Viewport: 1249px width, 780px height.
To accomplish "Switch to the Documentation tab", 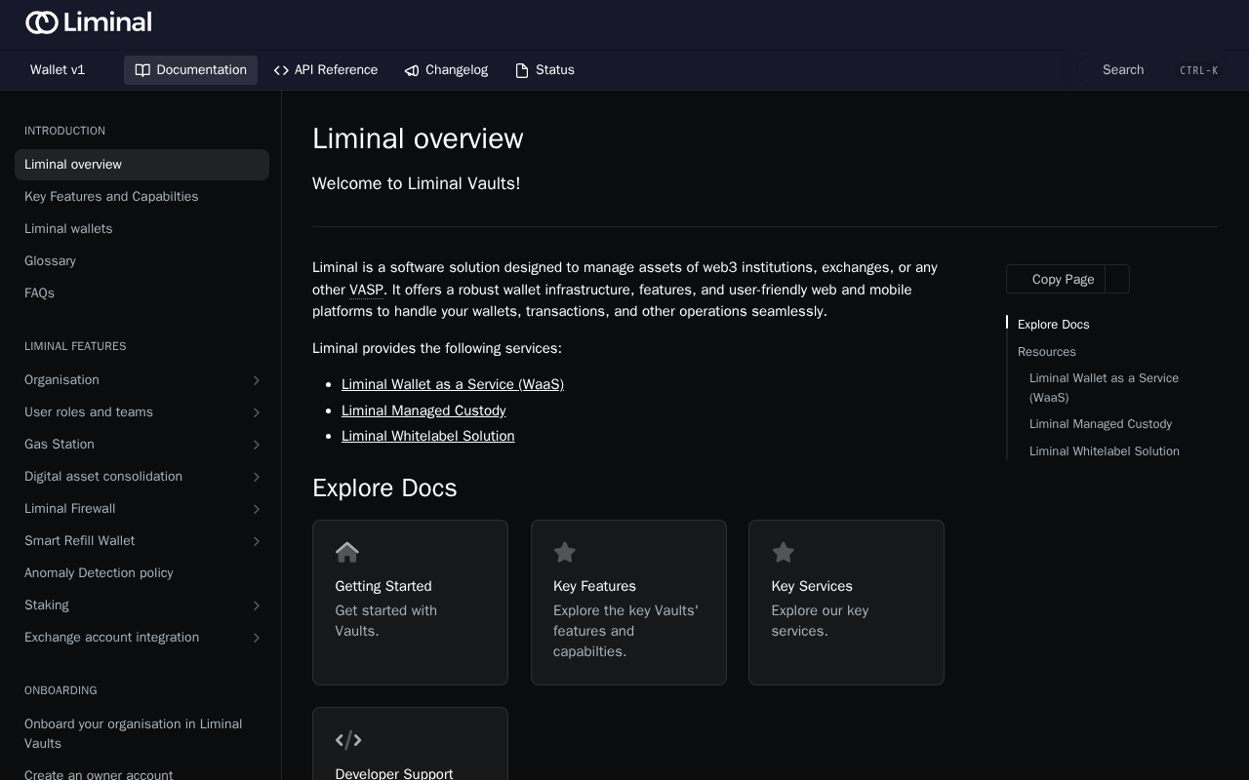I will [190, 70].
